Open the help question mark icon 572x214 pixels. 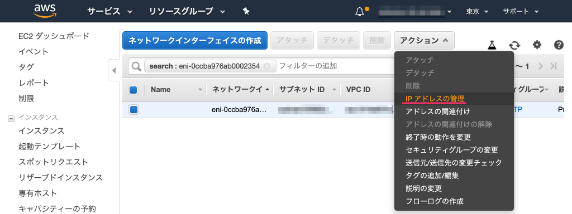tap(559, 45)
